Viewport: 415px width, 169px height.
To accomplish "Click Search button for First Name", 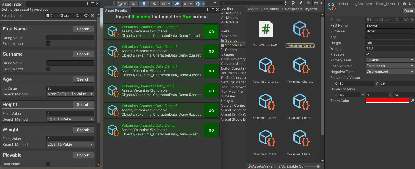I will click(83, 29).
